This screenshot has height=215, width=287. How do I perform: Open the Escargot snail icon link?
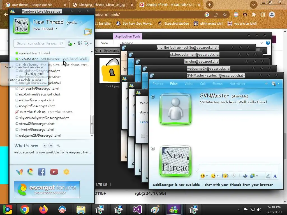(30, 172)
